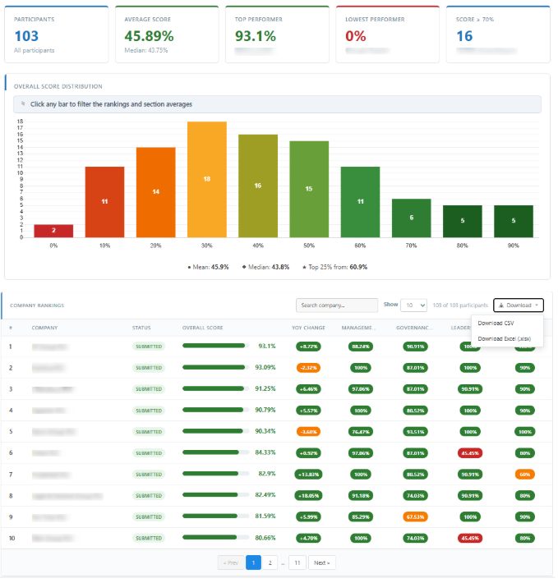The width and height of the screenshot is (558, 583).
Task: Click the 93.09% score progress bar
Action: (x=215, y=367)
